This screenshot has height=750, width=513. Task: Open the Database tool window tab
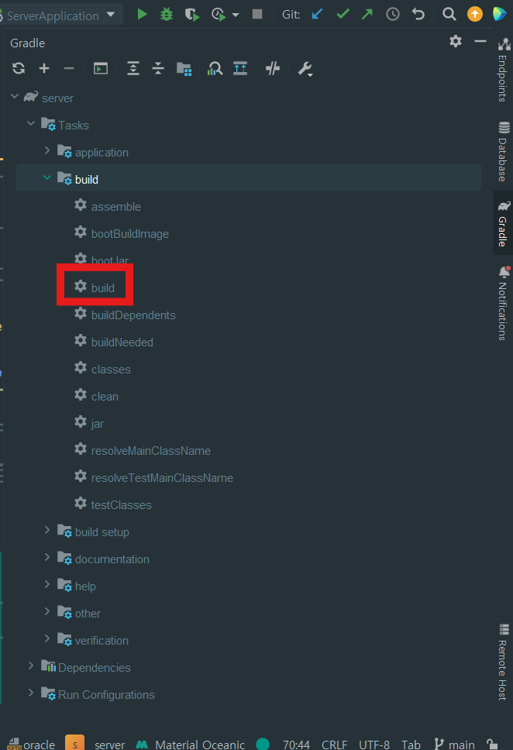(503, 152)
